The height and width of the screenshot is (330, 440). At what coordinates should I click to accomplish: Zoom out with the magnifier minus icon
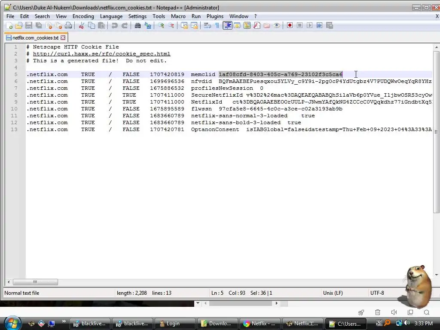click(x=171, y=25)
